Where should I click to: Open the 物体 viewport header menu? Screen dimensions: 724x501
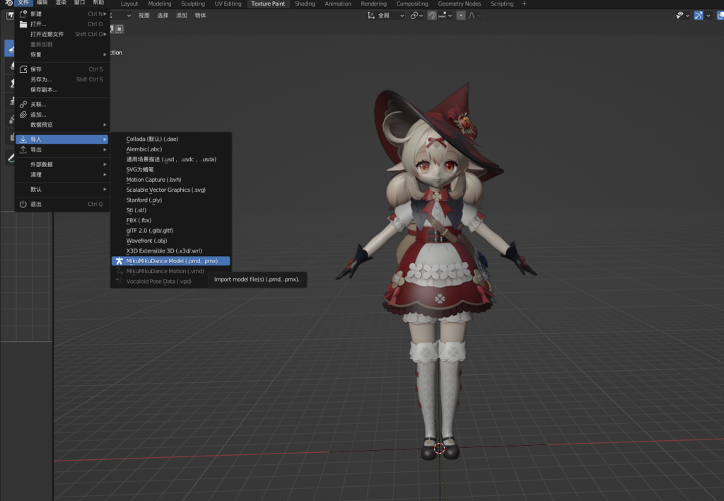(x=200, y=16)
